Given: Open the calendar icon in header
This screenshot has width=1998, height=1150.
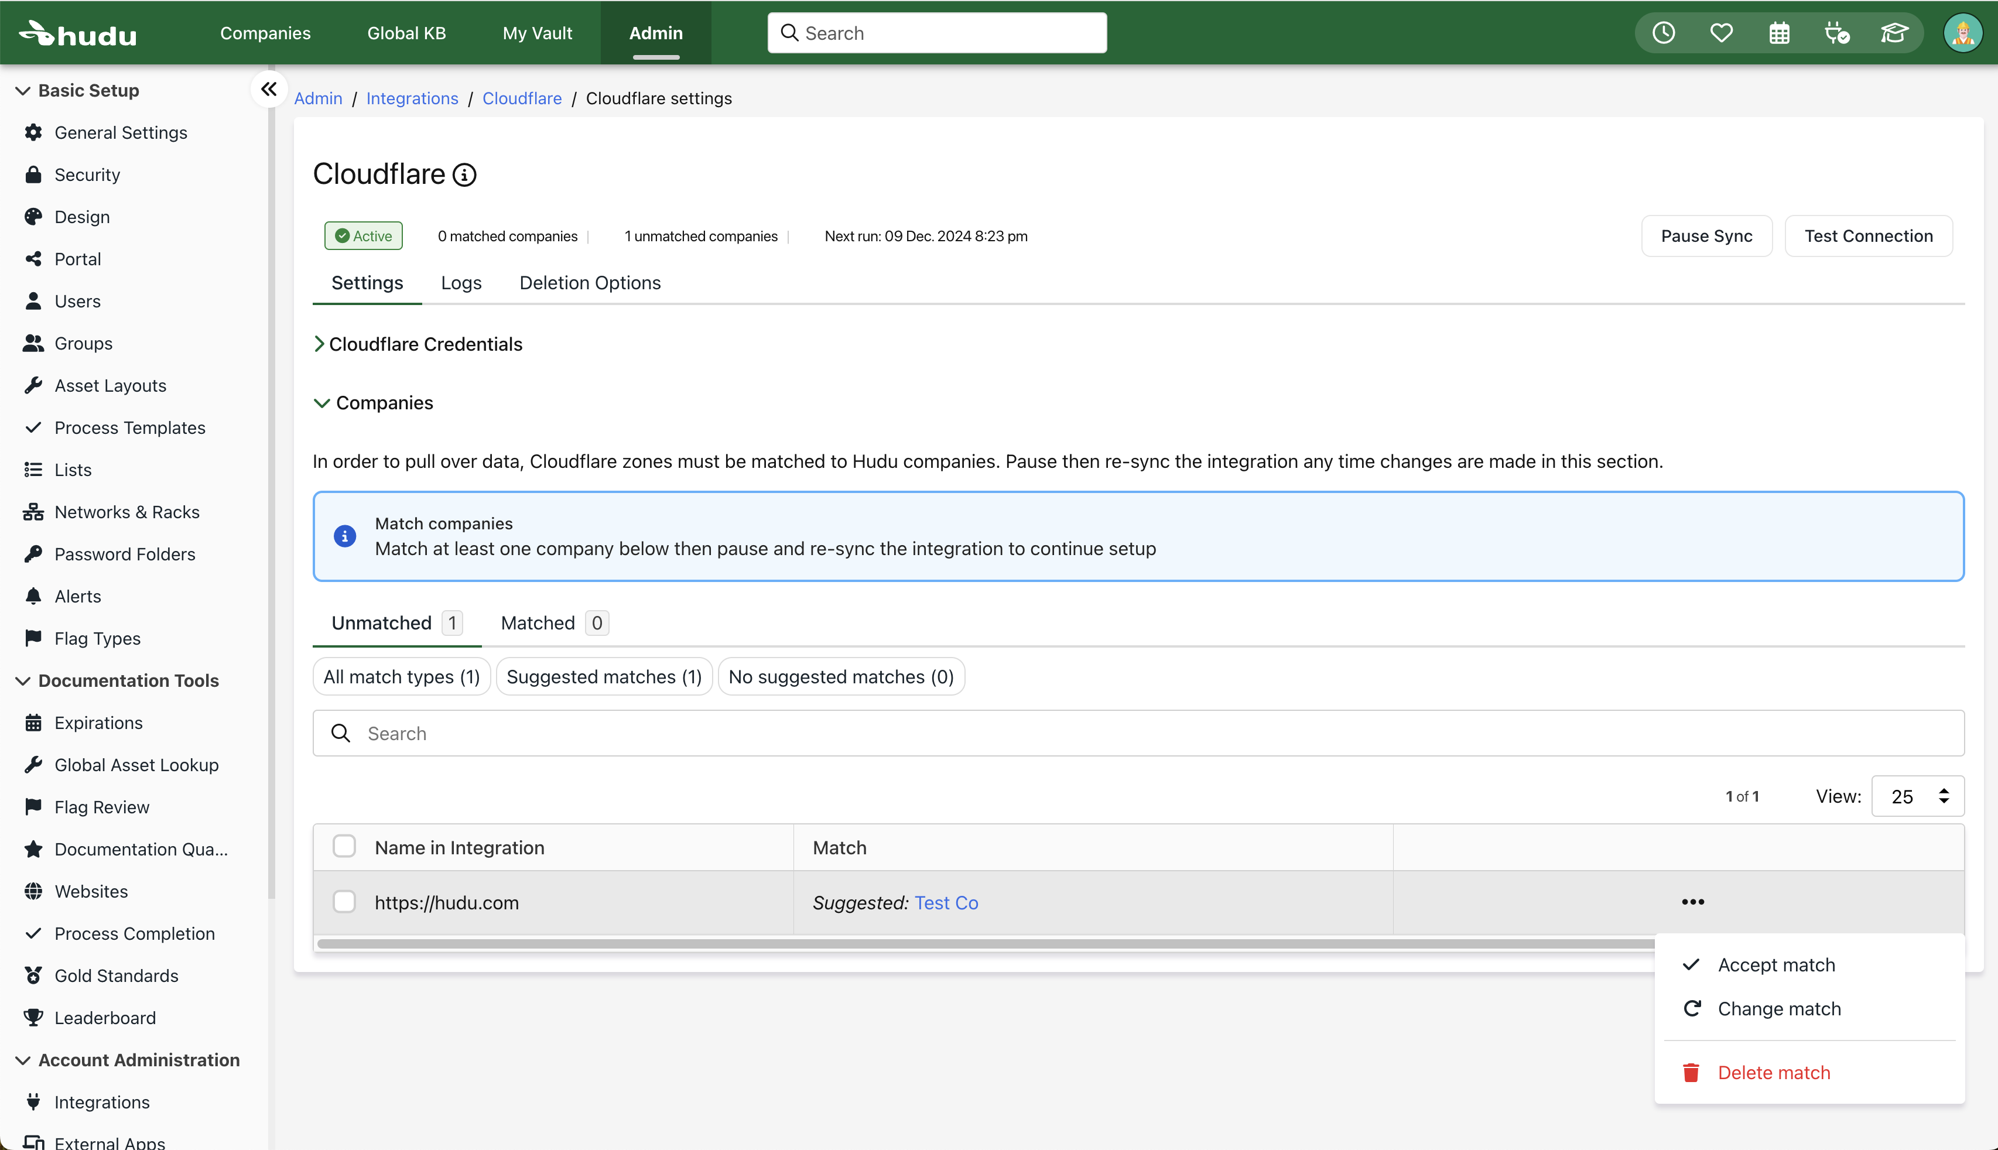Looking at the screenshot, I should (x=1778, y=33).
